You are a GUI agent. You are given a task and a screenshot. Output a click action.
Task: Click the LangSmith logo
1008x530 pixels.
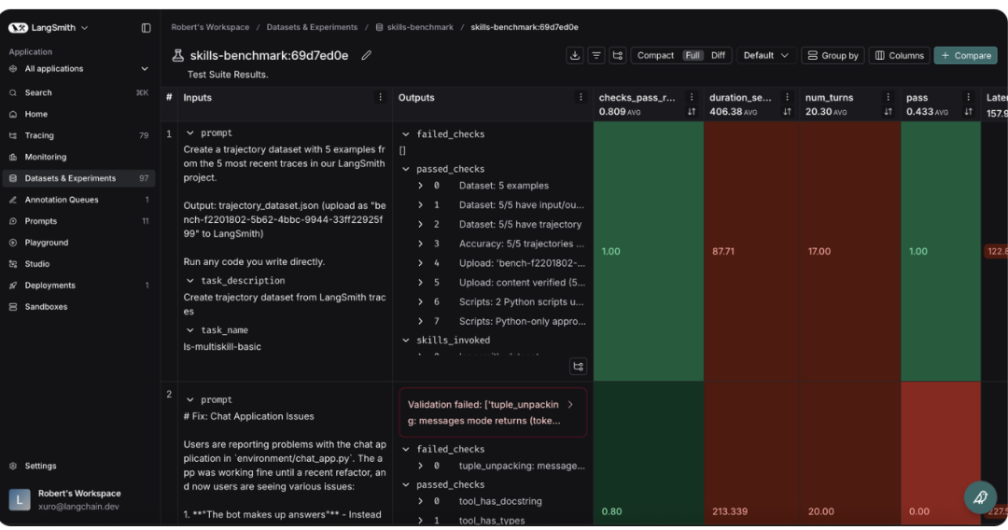[x=18, y=28]
